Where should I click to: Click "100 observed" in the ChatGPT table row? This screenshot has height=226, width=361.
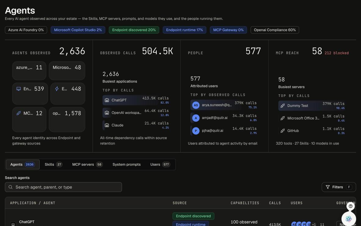pos(244,222)
